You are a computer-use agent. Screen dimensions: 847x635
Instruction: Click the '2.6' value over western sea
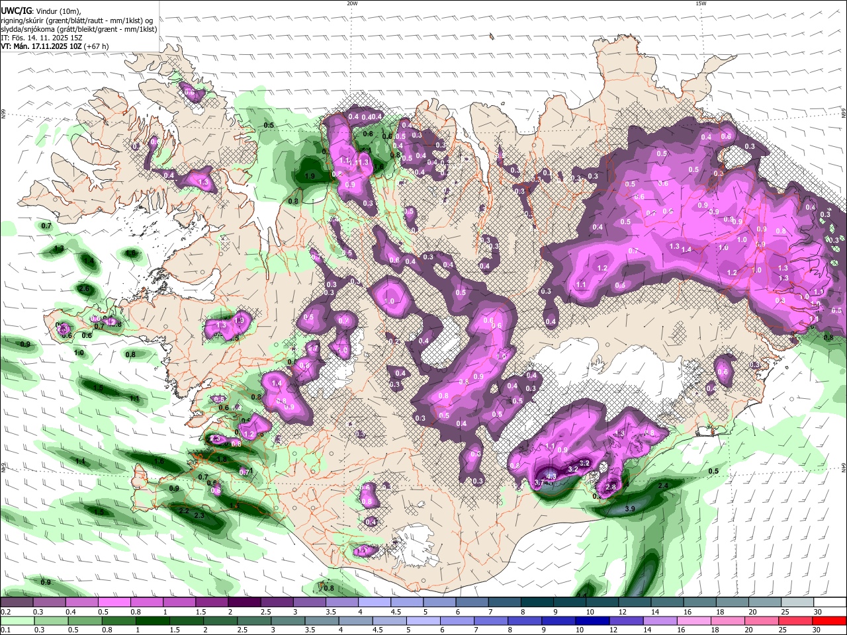click(x=84, y=289)
